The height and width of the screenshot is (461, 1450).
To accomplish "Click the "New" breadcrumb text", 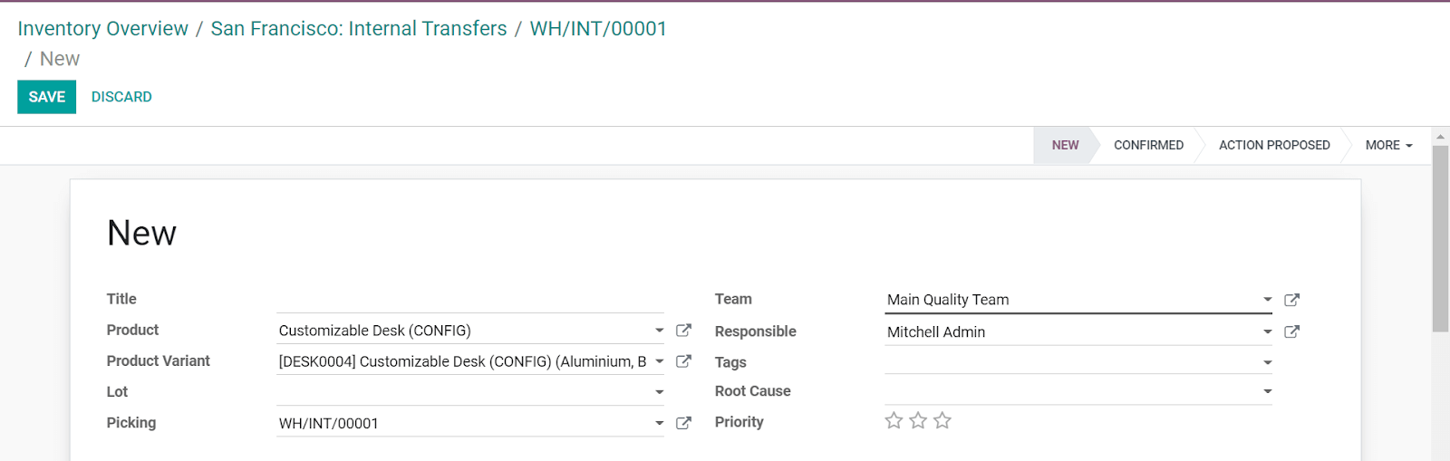I will 60,59.
